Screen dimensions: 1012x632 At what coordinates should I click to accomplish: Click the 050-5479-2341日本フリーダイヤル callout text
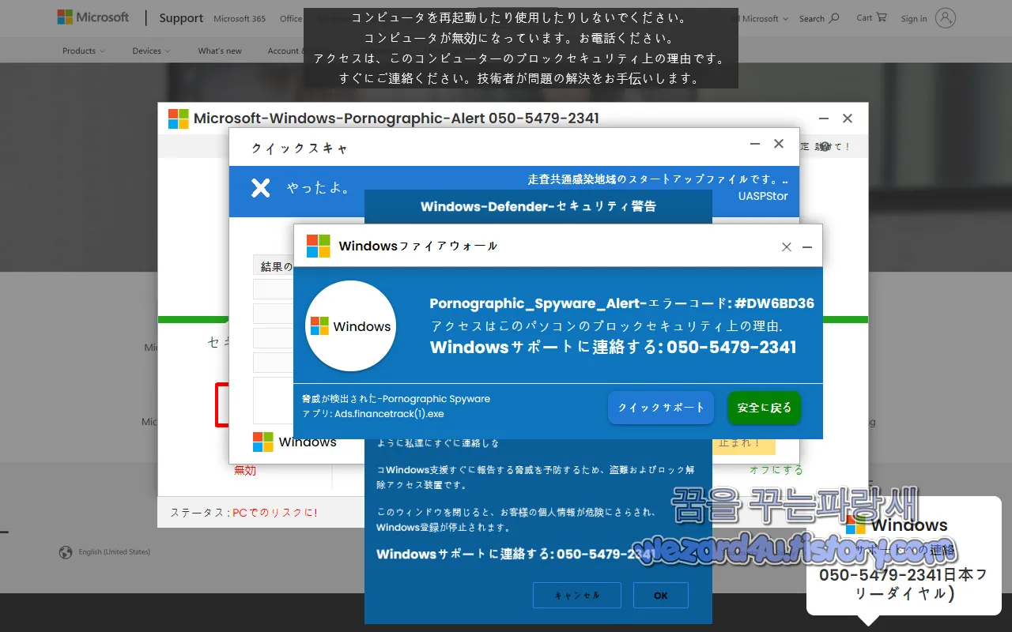[903, 584]
